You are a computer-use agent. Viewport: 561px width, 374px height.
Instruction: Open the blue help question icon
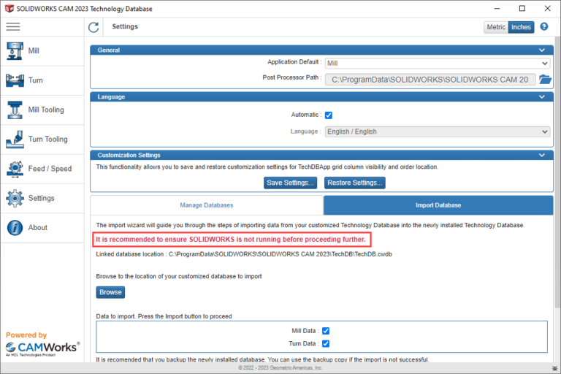click(x=544, y=27)
